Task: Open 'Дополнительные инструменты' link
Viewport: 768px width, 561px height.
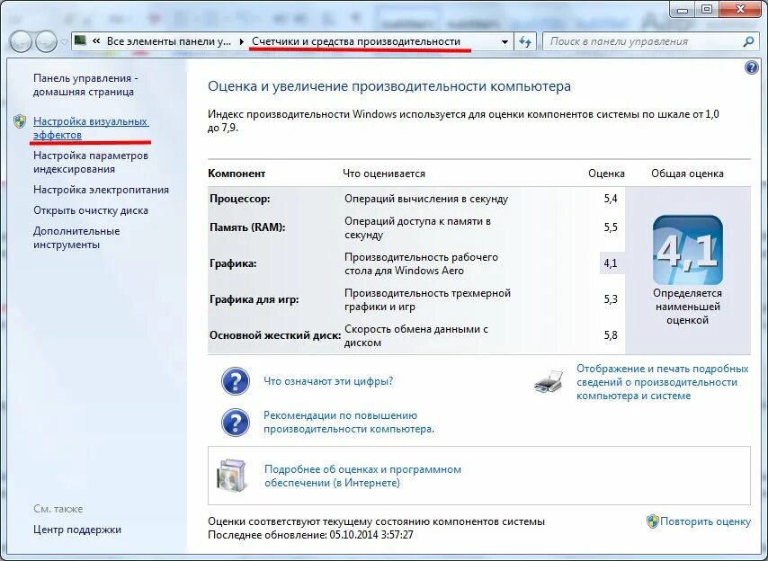Action: (x=76, y=237)
